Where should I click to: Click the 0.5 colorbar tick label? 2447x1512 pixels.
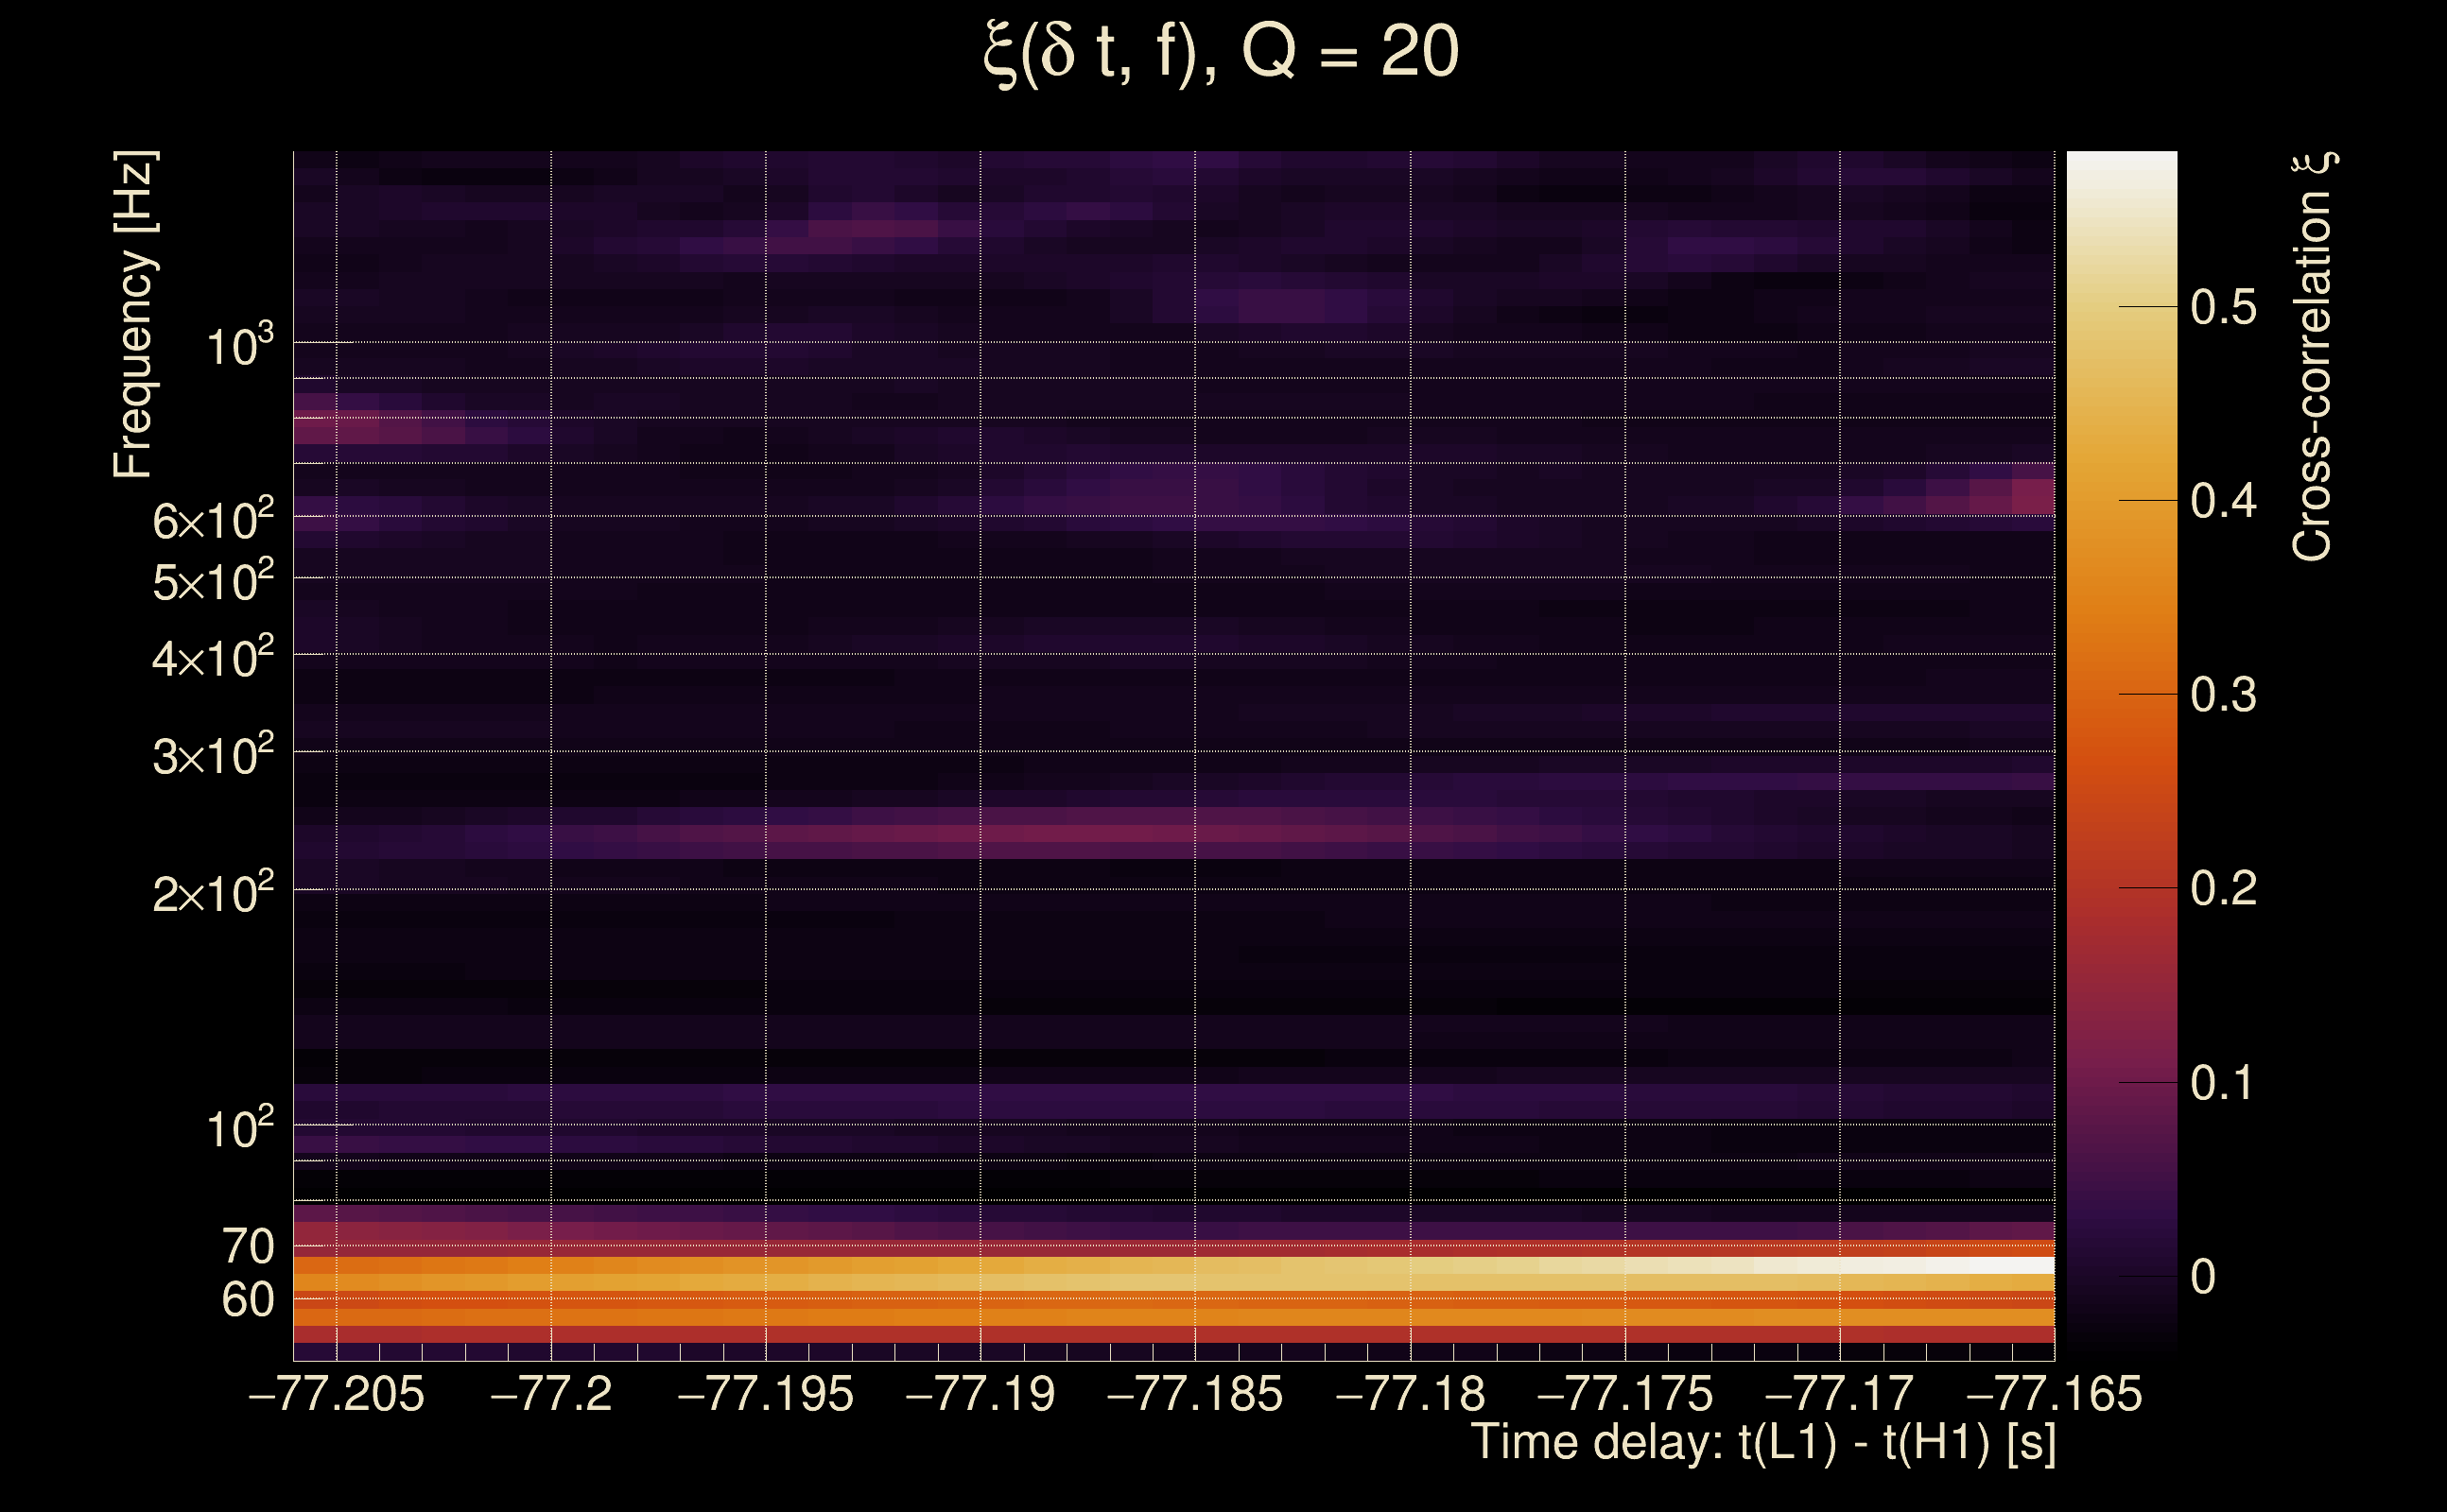coord(2223,307)
